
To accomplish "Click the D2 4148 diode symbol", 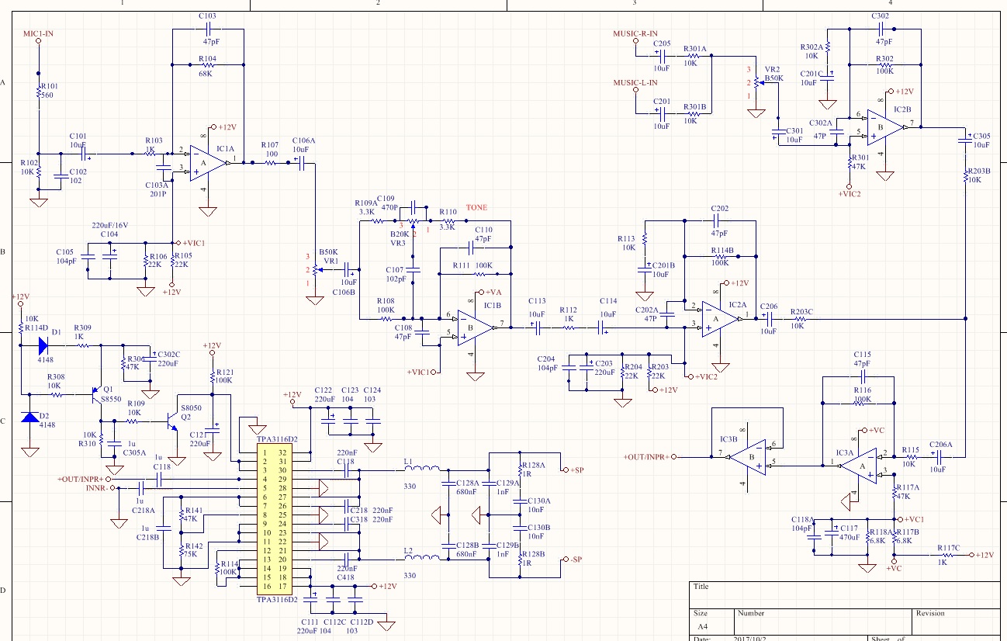I will (29, 418).
